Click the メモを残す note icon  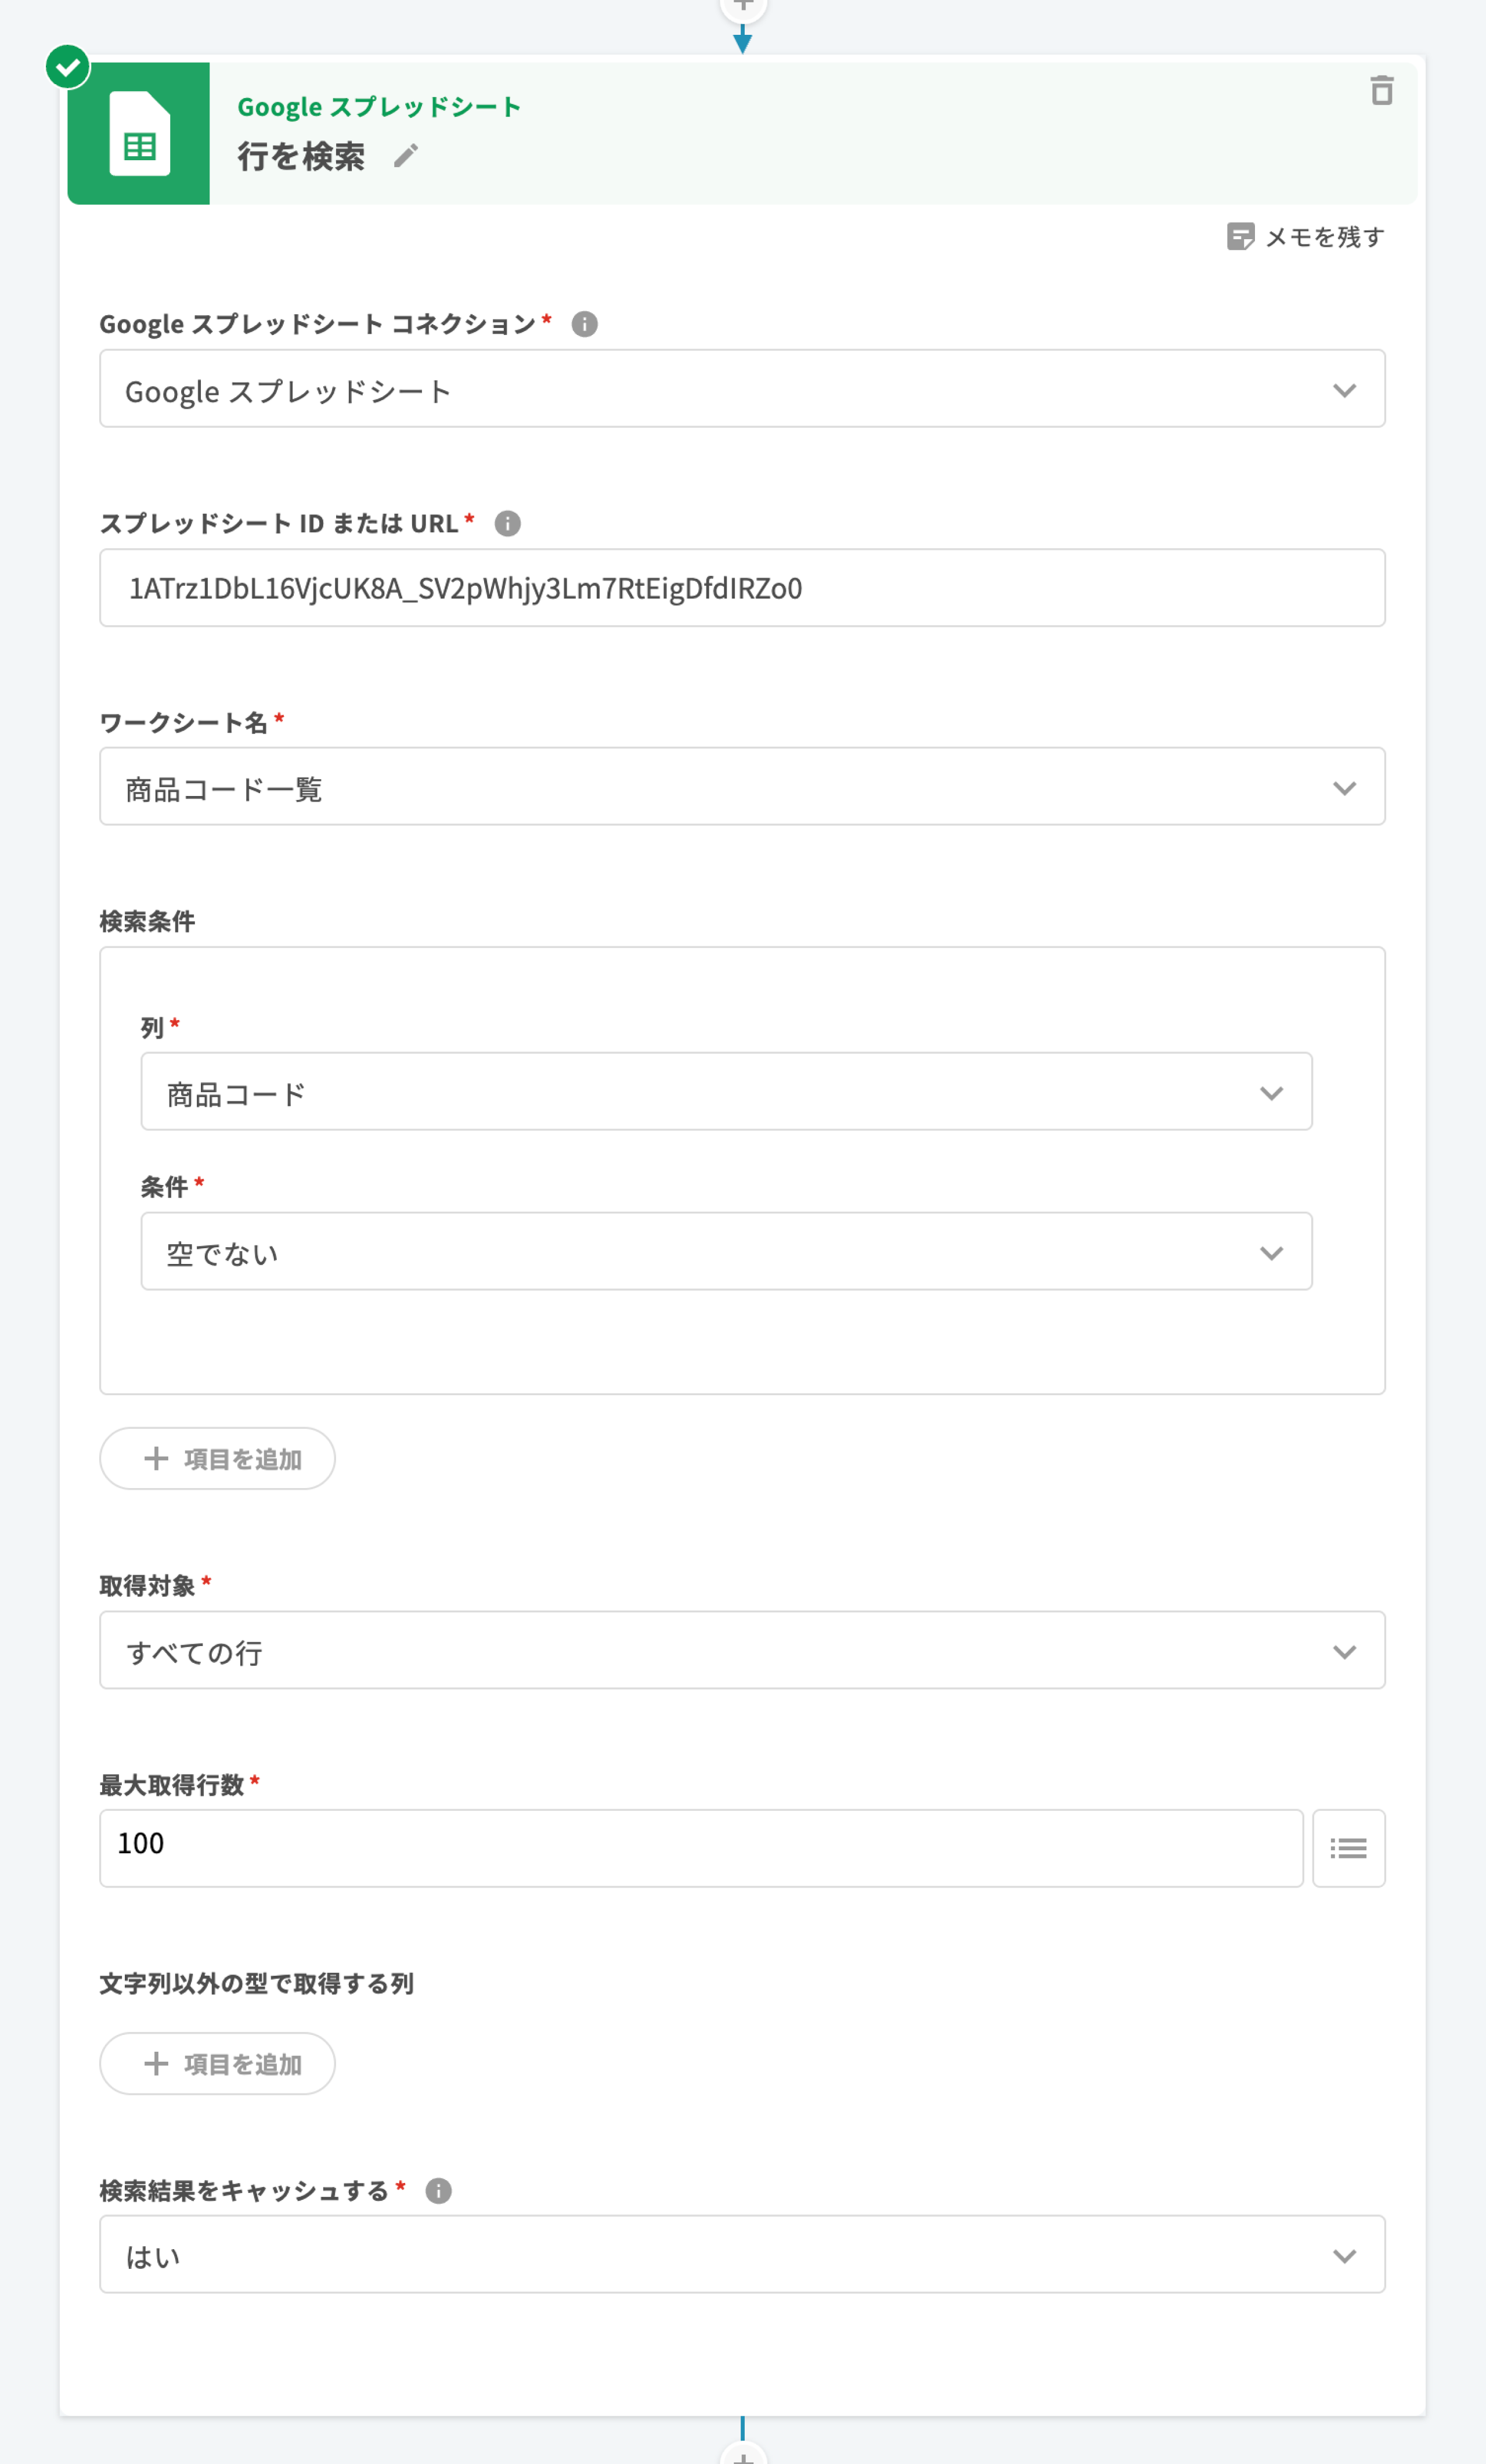pos(1240,237)
